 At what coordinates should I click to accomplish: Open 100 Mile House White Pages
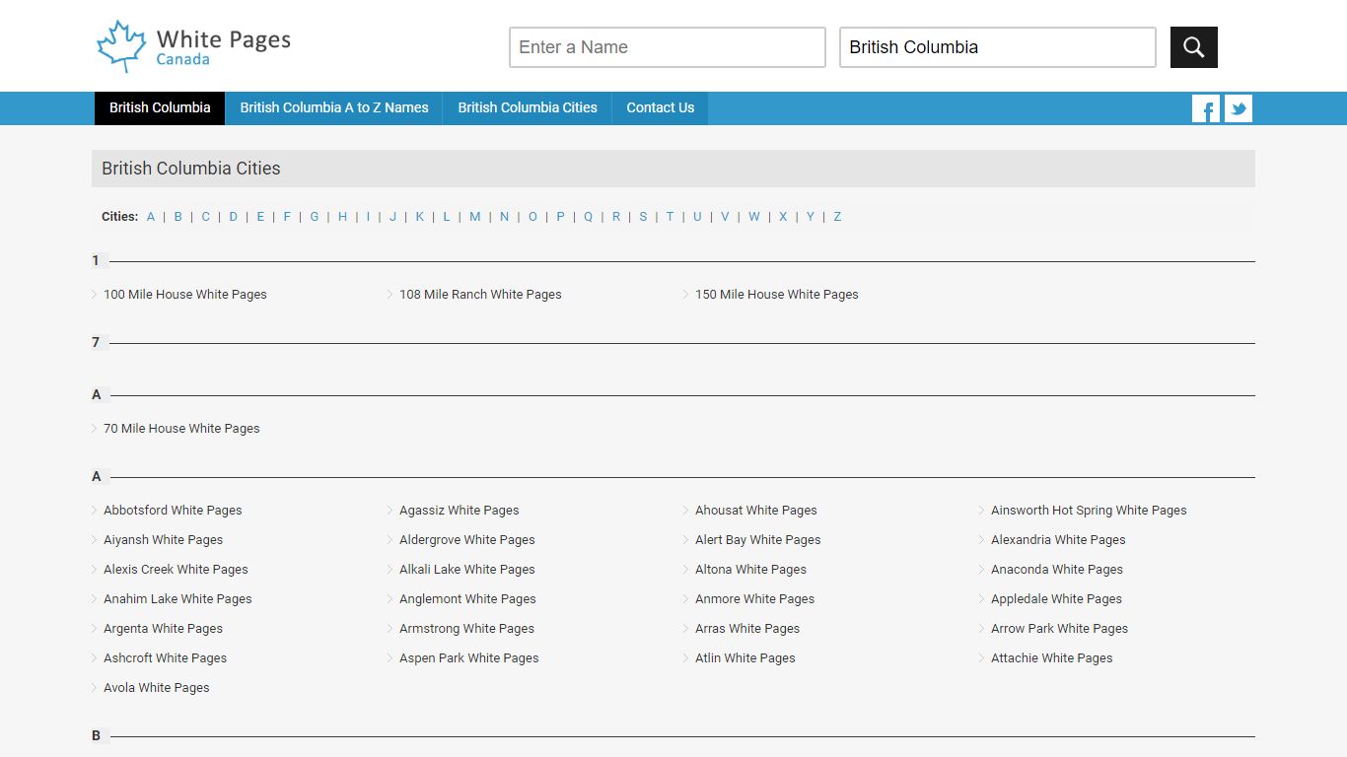tap(185, 295)
